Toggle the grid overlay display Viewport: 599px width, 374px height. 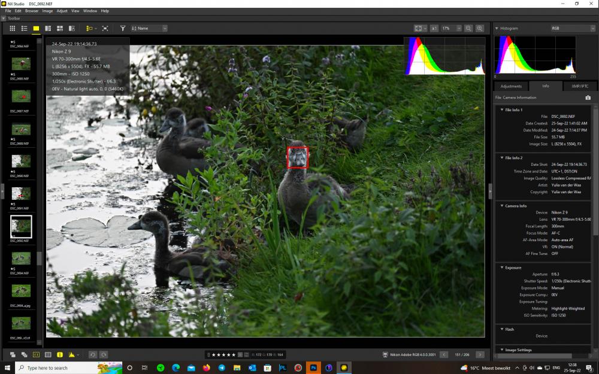point(48,354)
